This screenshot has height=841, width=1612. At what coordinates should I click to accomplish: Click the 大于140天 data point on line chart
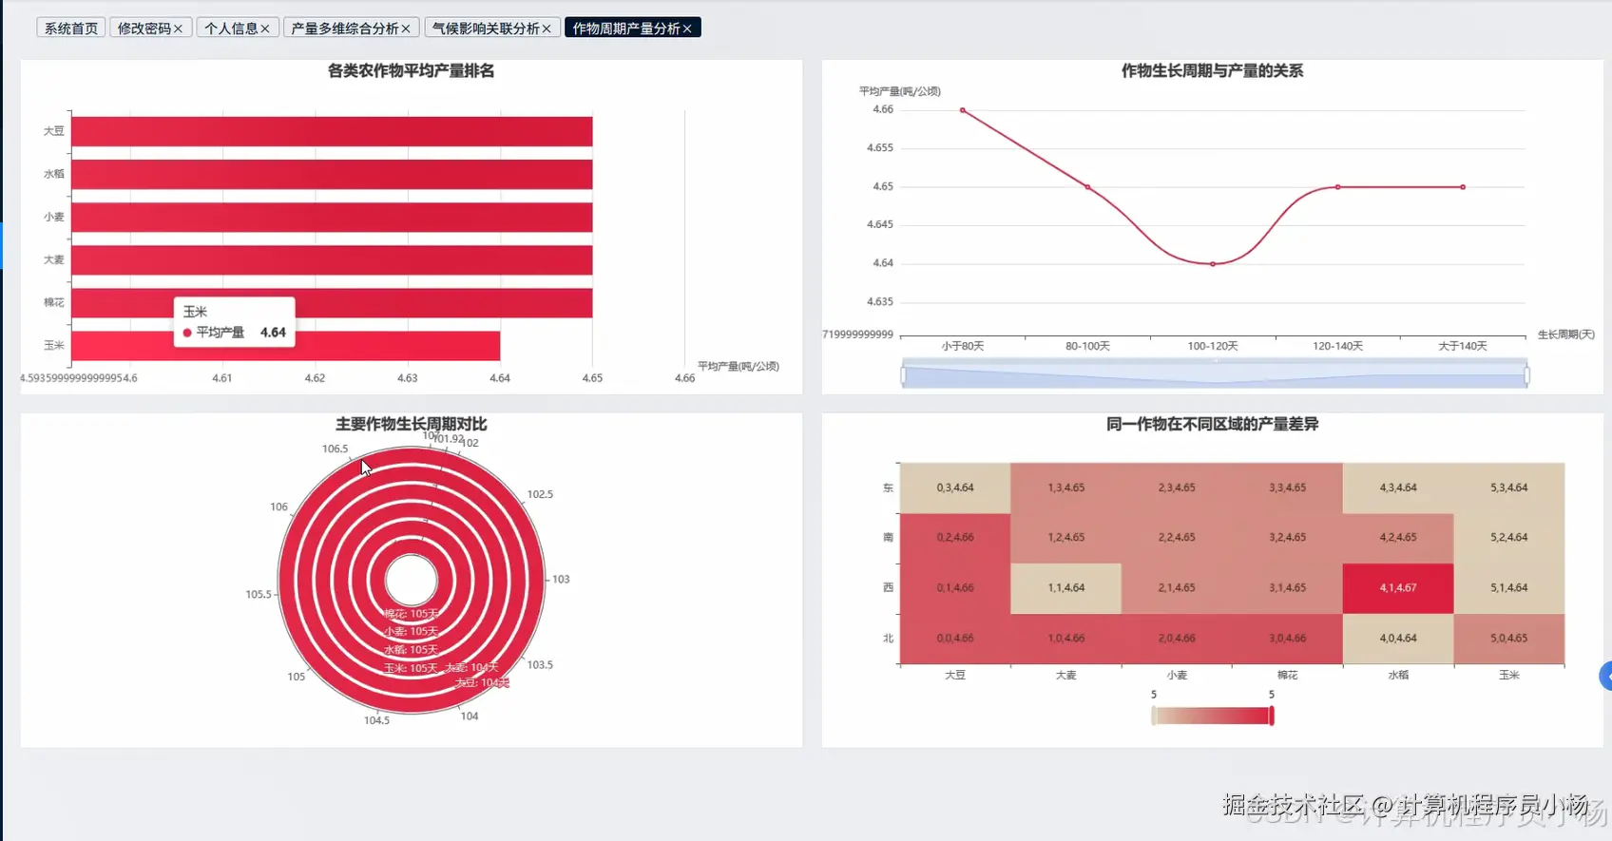pyautogui.click(x=1463, y=187)
